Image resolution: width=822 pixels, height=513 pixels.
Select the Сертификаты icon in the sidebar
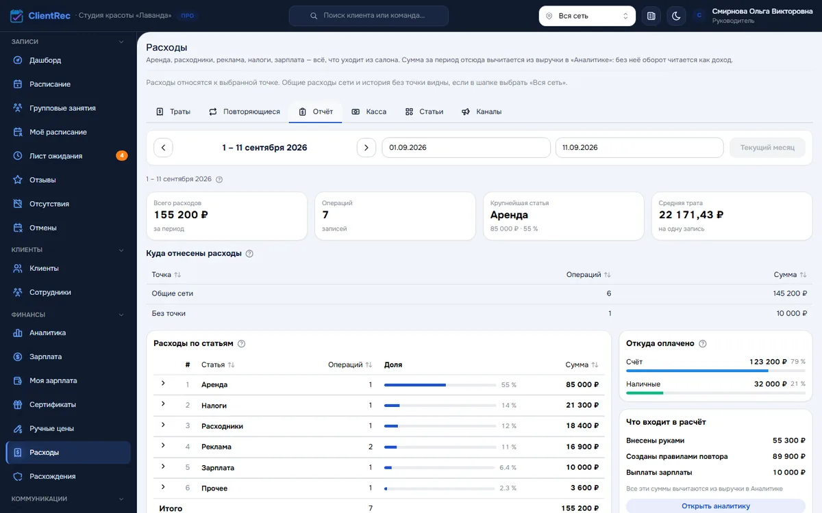18,405
